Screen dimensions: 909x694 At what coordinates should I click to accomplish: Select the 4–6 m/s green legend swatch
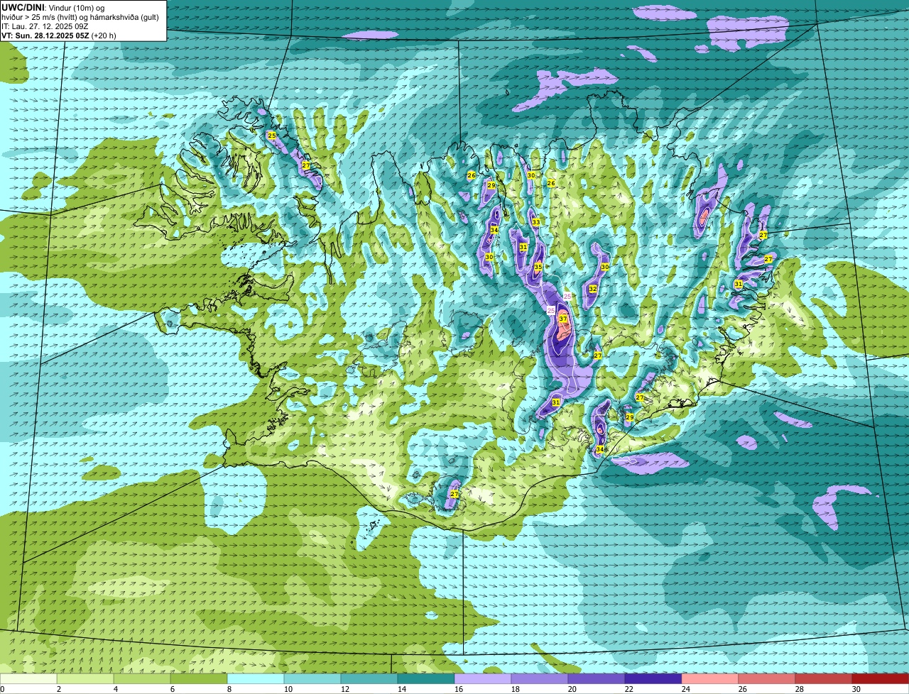[142, 678]
